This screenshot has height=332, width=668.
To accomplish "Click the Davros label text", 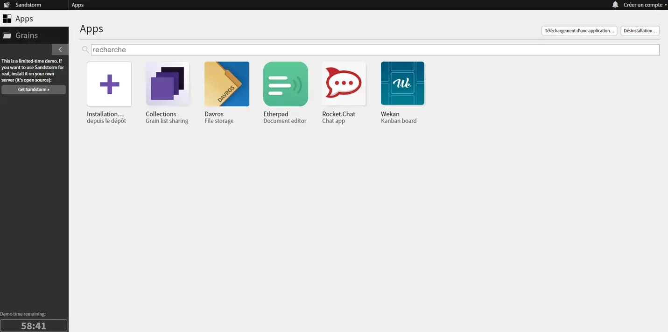I will coord(214,114).
